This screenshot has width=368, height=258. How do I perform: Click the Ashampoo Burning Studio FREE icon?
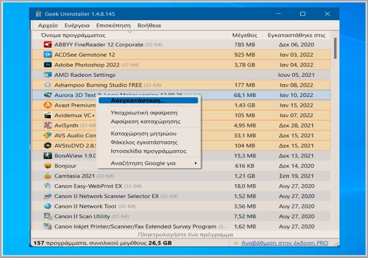tap(48, 85)
